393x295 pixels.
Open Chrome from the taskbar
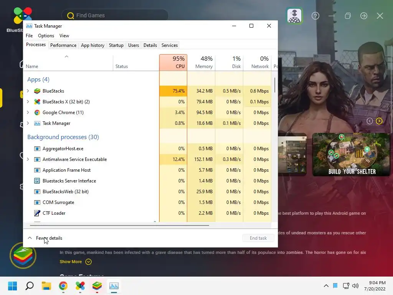tap(63, 286)
